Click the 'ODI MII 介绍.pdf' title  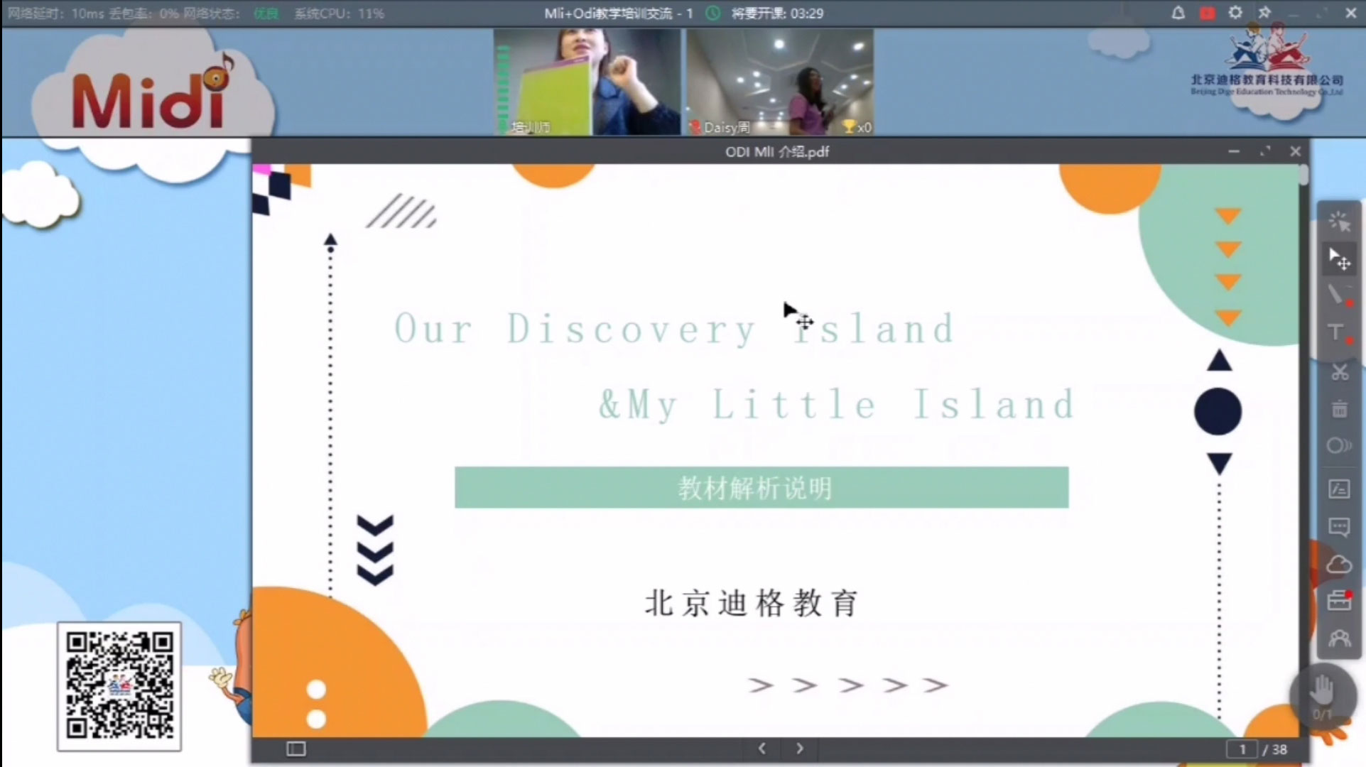click(777, 151)
